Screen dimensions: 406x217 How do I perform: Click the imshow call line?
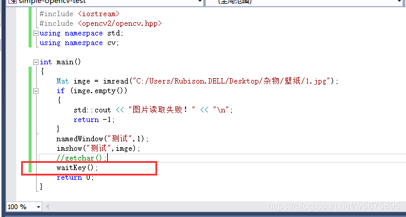(98, 148)
